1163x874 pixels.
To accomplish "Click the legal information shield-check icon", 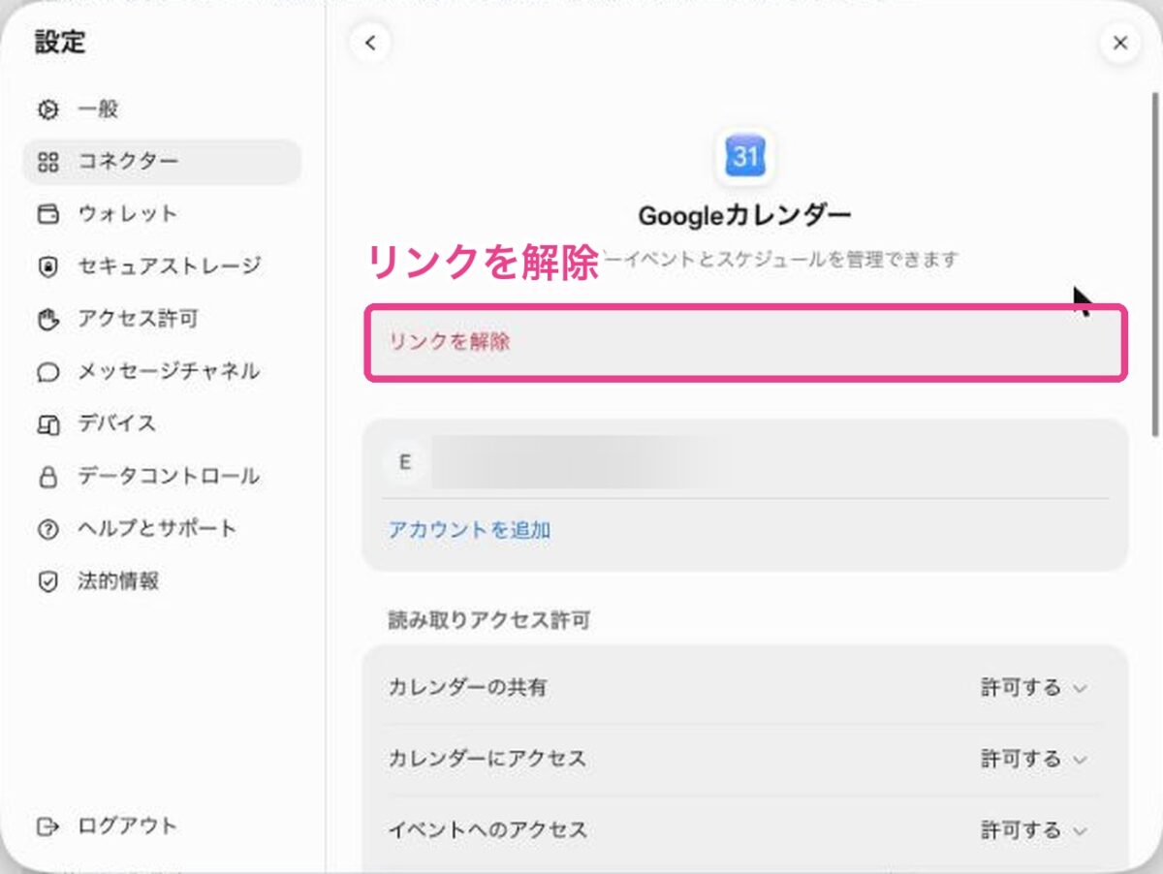I will (x=47, y=581).
